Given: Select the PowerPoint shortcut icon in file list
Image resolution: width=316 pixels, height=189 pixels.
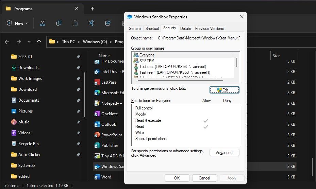Looking at the screenshot, I should point(97,135).
